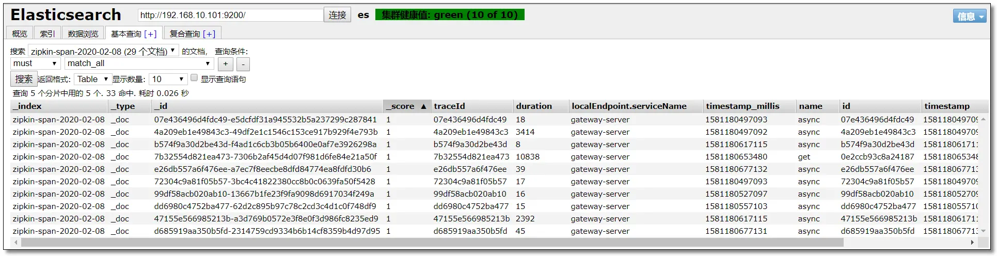Click timestamp_millis value 1581180677131

point(736,231)
